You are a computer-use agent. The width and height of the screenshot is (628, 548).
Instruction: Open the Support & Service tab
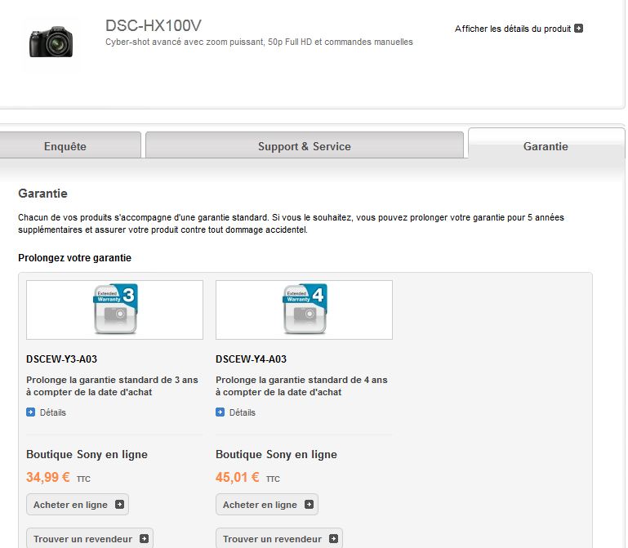tap(304, 146)
